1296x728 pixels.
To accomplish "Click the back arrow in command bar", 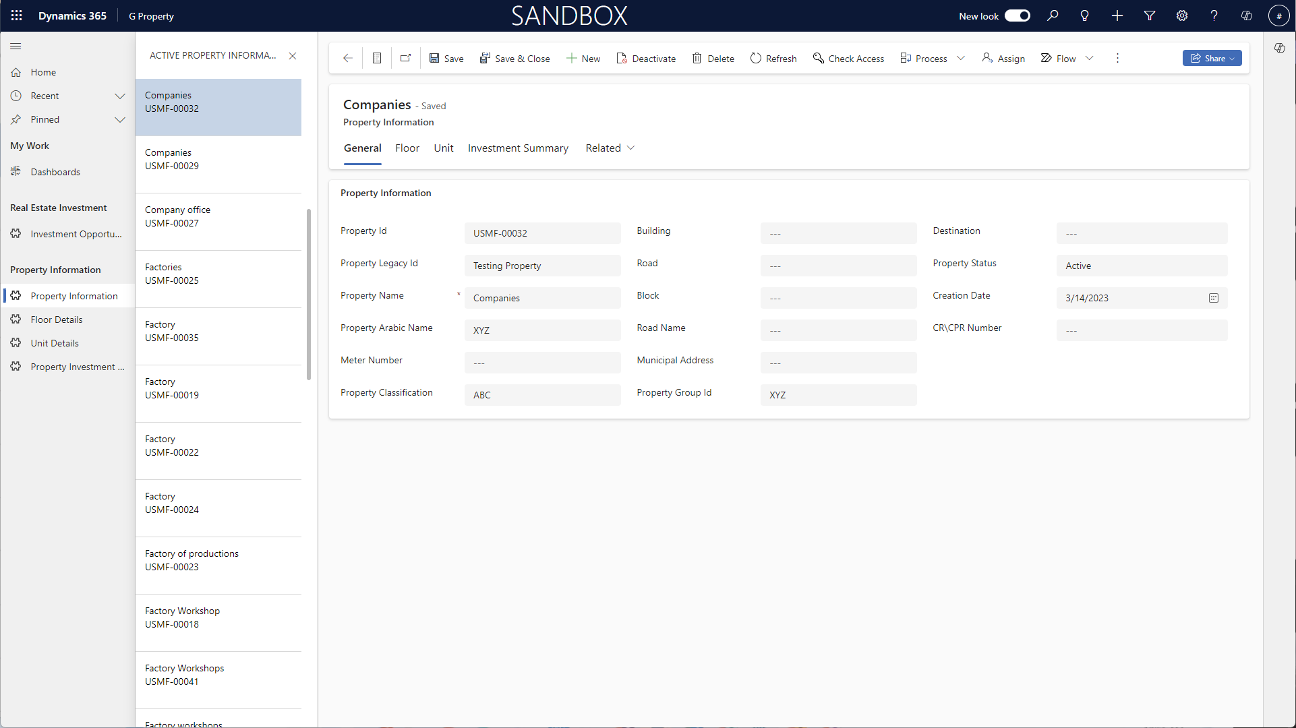I will coord(348,59).
